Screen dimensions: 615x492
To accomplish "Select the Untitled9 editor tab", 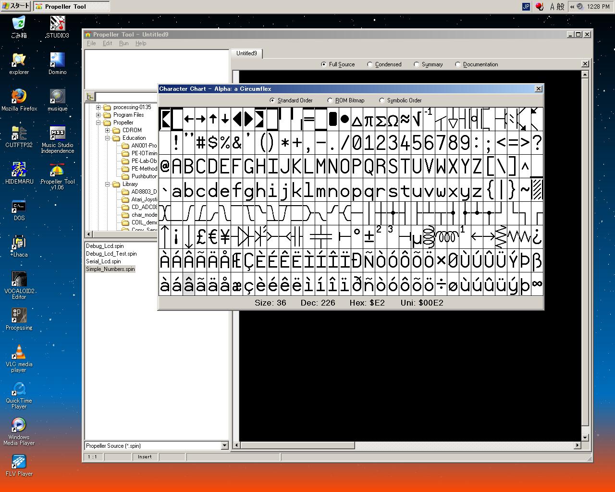I will click(246, 53).
